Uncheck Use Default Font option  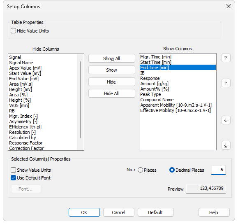(x=13, y=178)
